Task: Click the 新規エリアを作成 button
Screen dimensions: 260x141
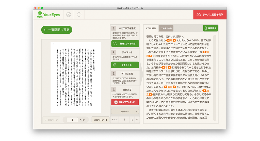Action: (x=125, y=44)
